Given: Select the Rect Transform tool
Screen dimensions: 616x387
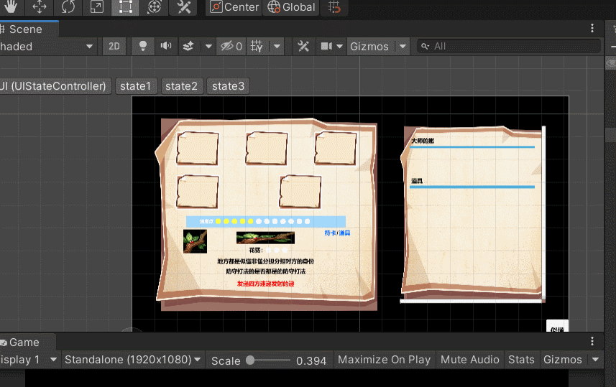Looking at the screenshot, I should point(125,6).
